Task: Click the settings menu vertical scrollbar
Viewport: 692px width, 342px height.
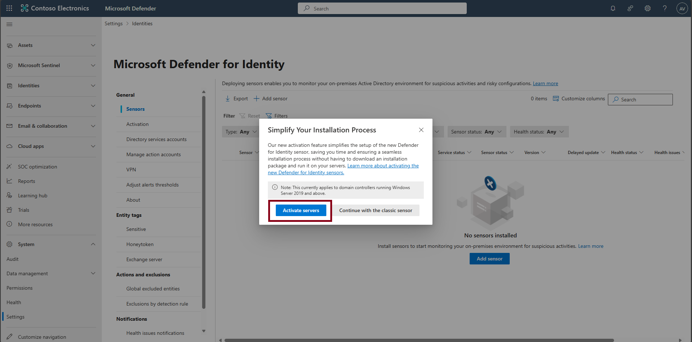Action: pyautogui.click(x=204, y=202)
